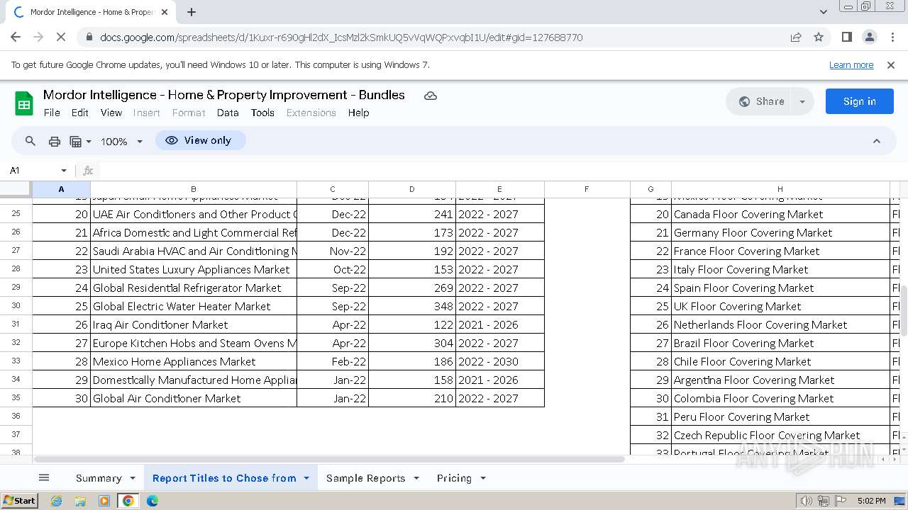Open the Google Sheets home icon
Screen dimensions: 908x510
[24, 103]
